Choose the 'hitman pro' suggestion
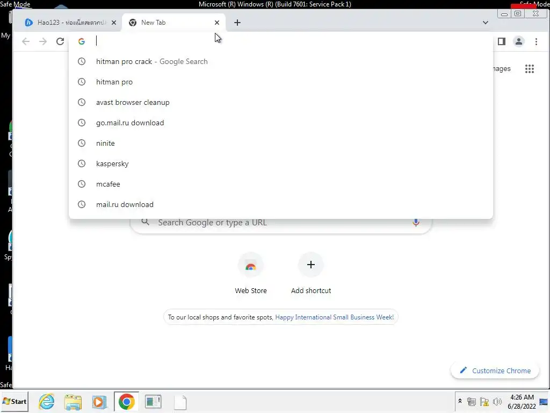550x413 pixels. click(x=280, y=82)
